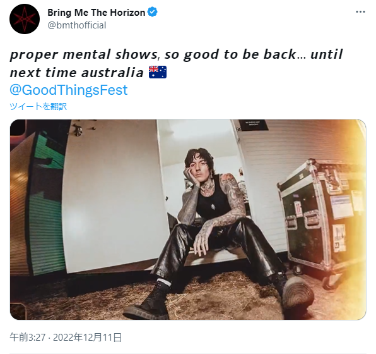
Task: Click the text "next time australia"
Action: coord(77,73)
